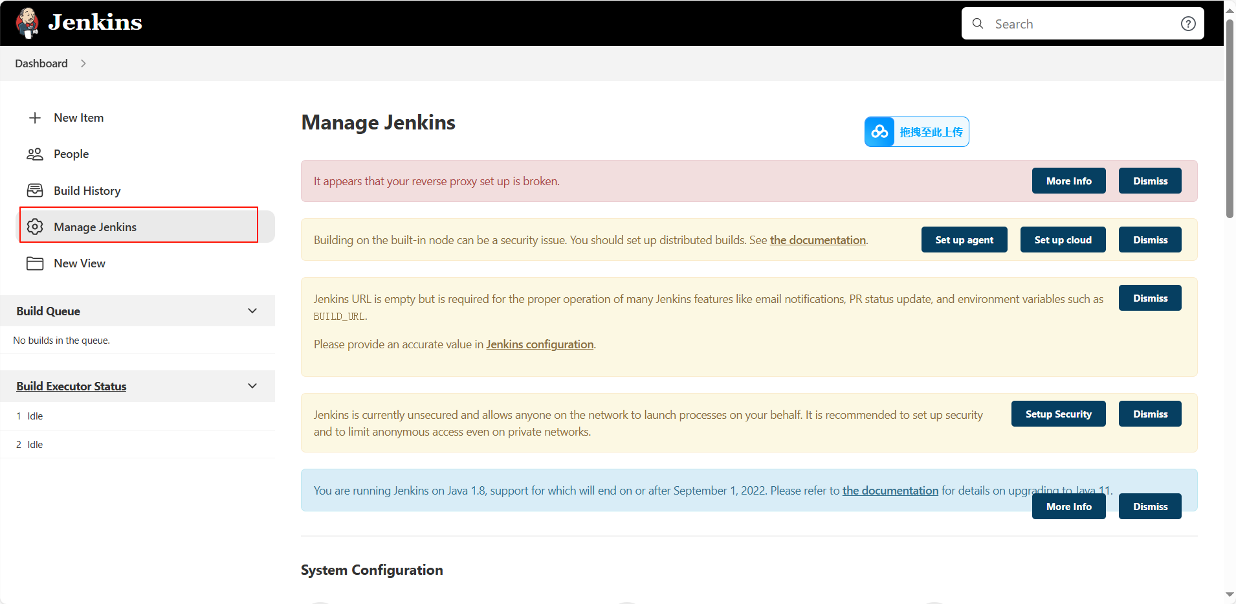The image size is (1236, 604).
Task: Click the Set up cloud button
Action: pos(1063,240)
